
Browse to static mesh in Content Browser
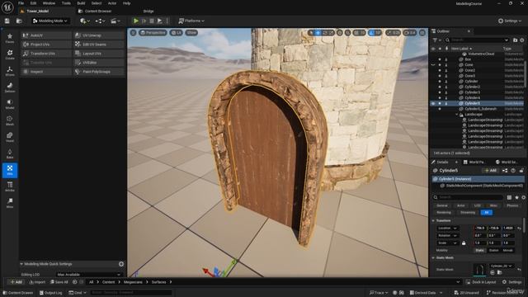point(499,272)
